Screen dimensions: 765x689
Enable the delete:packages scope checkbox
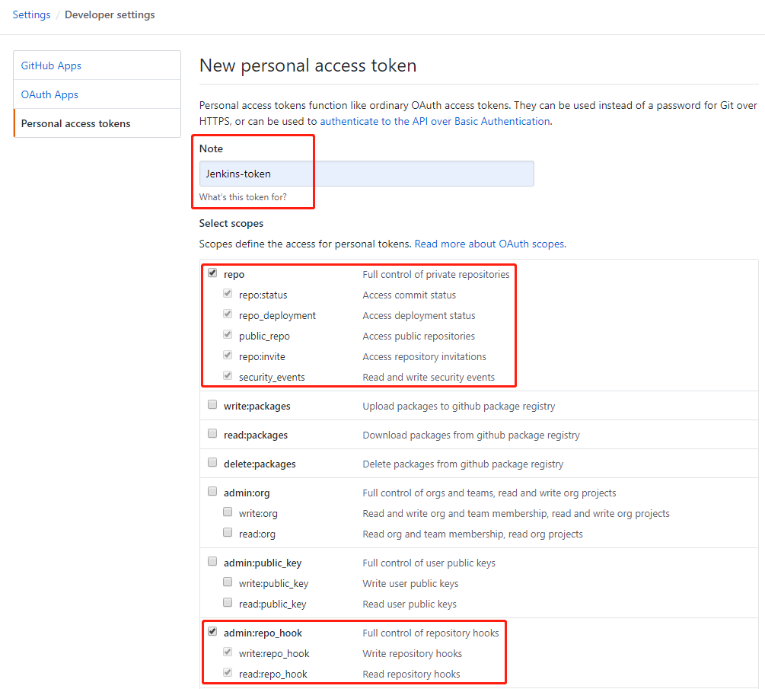[212, 461]
